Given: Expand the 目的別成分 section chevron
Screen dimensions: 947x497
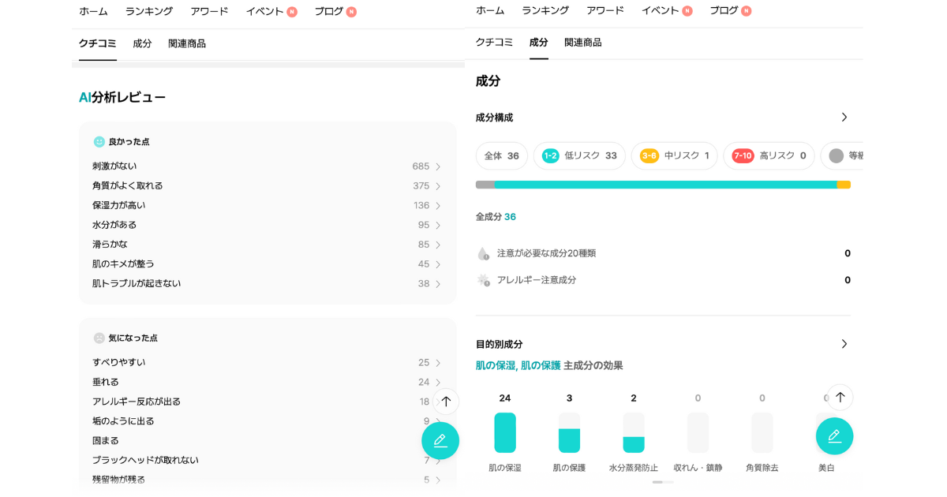Looking at the screenshot, I should pyautogui.click(x=844, y=344).
